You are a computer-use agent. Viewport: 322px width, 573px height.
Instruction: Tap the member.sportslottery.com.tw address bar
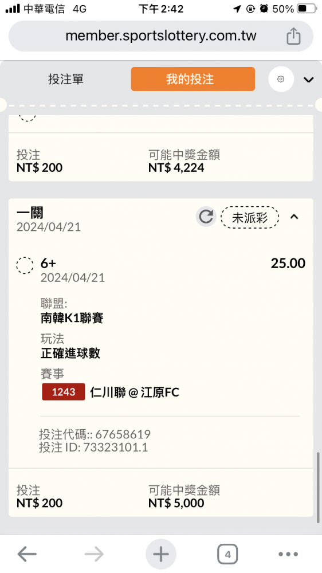[161, 36]
